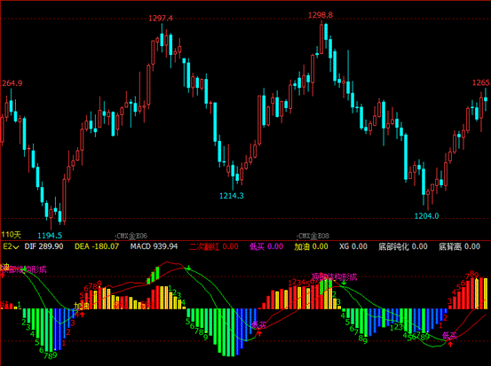Click the red up arrow below the 1214.3 low's 低买 signal

259,333
